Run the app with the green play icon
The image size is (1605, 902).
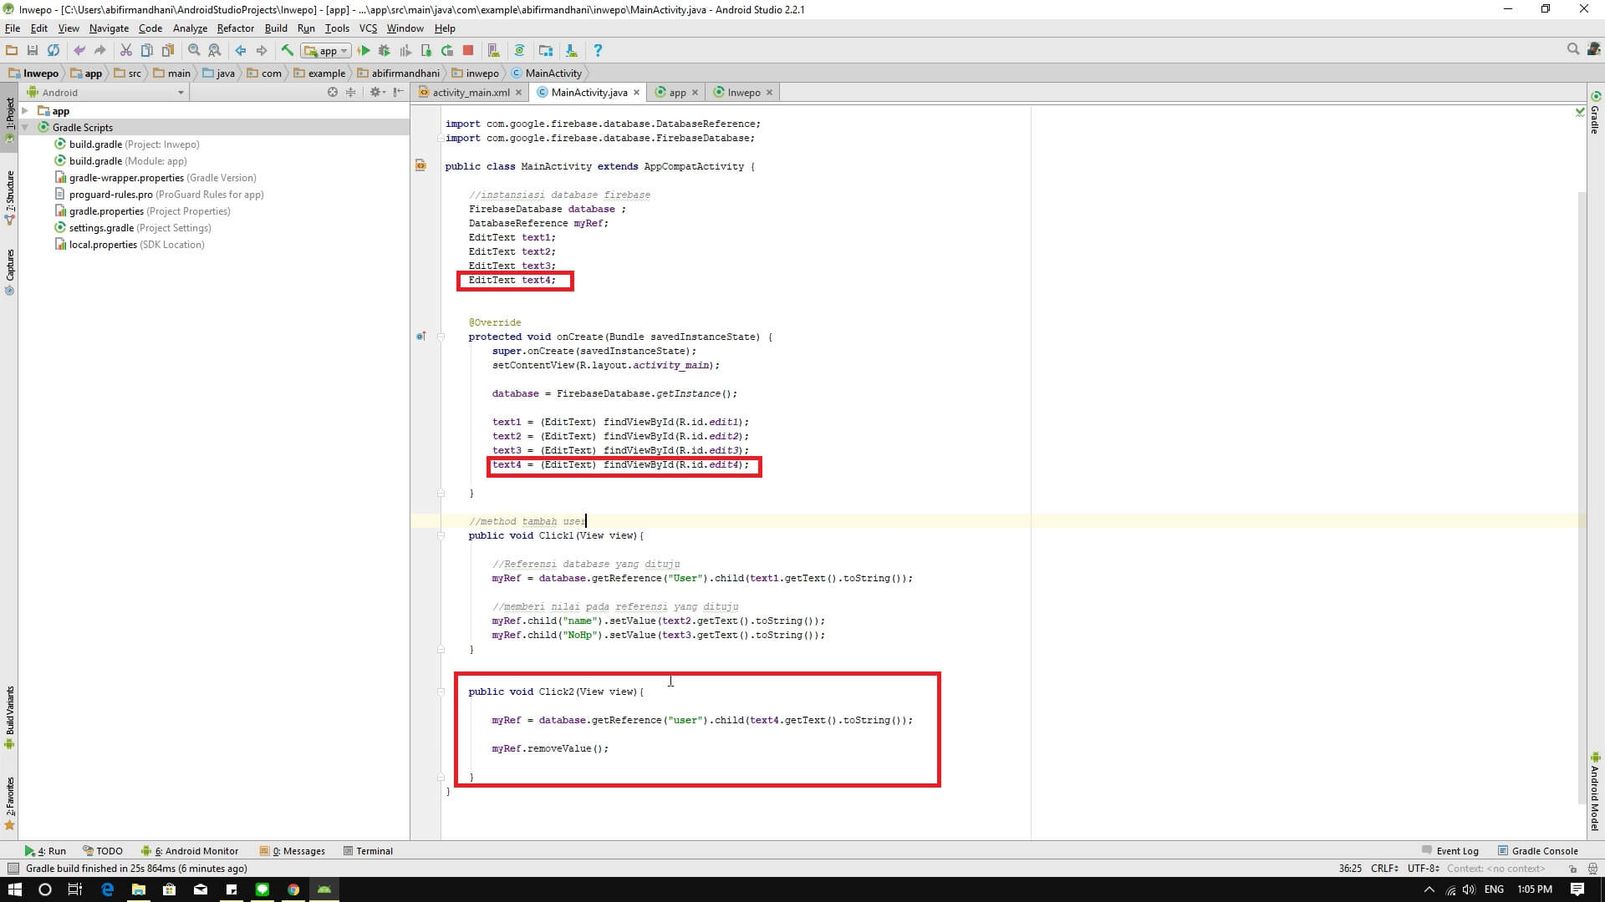(x=364, y=50)
